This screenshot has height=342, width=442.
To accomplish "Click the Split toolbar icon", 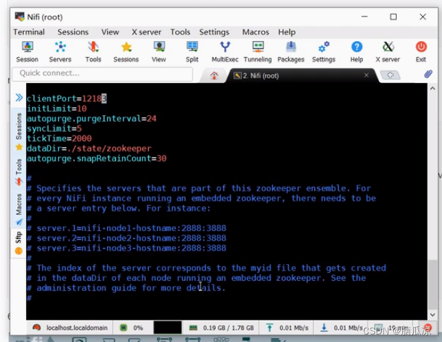I will point(192,52).
